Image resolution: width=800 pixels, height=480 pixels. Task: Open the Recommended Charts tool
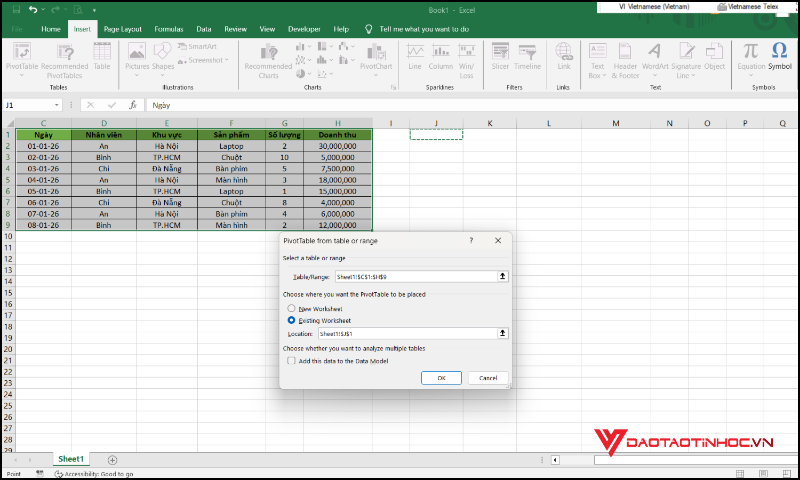pyautogui.click(x=268, y=60)
